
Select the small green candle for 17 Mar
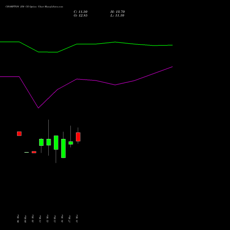[x=71, y=143]
